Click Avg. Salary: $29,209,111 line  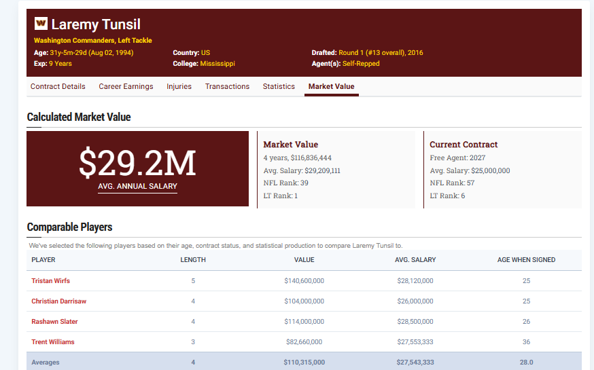click(x=302, y=170)
